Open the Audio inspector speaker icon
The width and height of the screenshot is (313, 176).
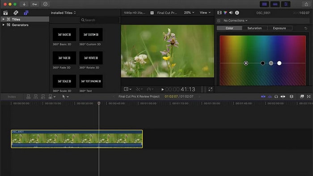tap(231, 12)
